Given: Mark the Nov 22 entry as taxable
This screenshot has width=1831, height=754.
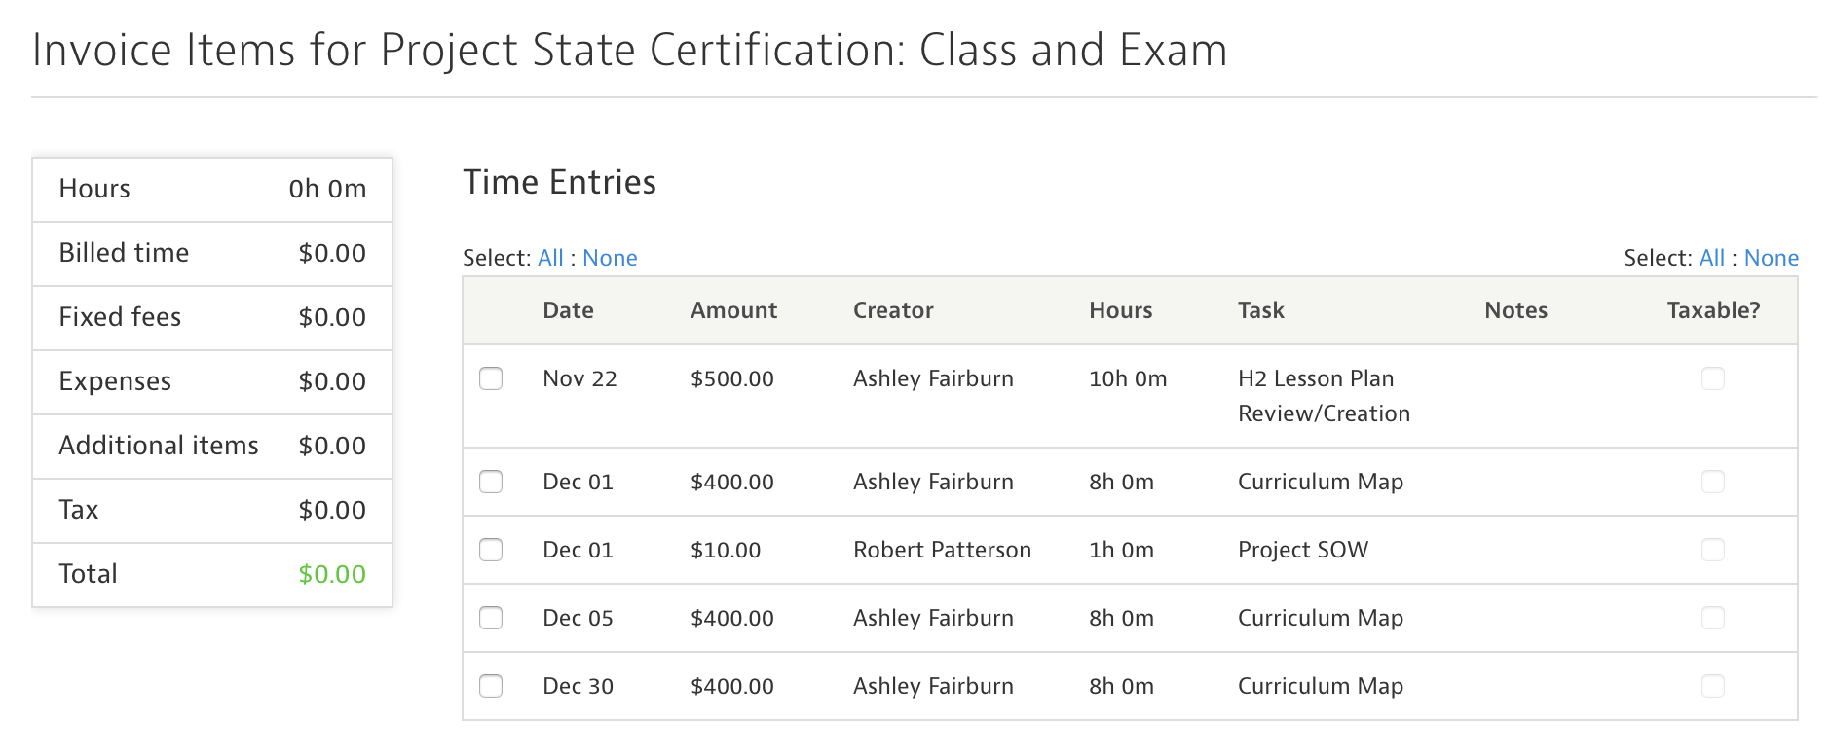Looking at the screenshot, I should [1712, 379].
